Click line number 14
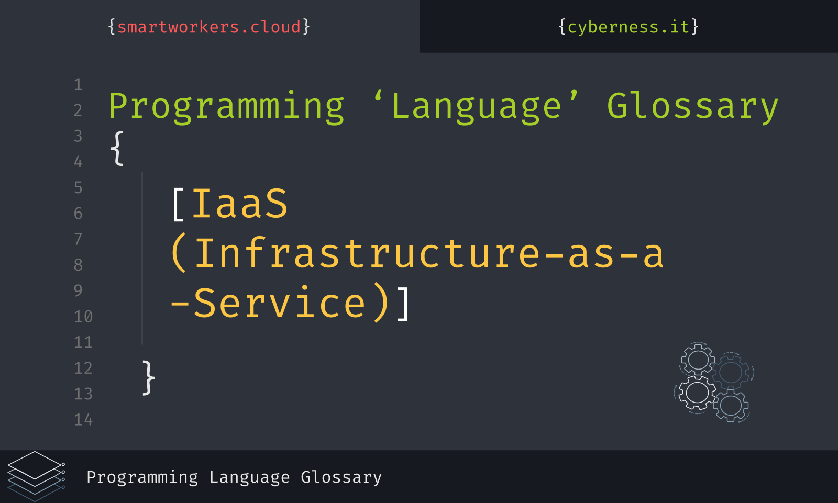This screenshot has width=838, height=503. point(83,419)
